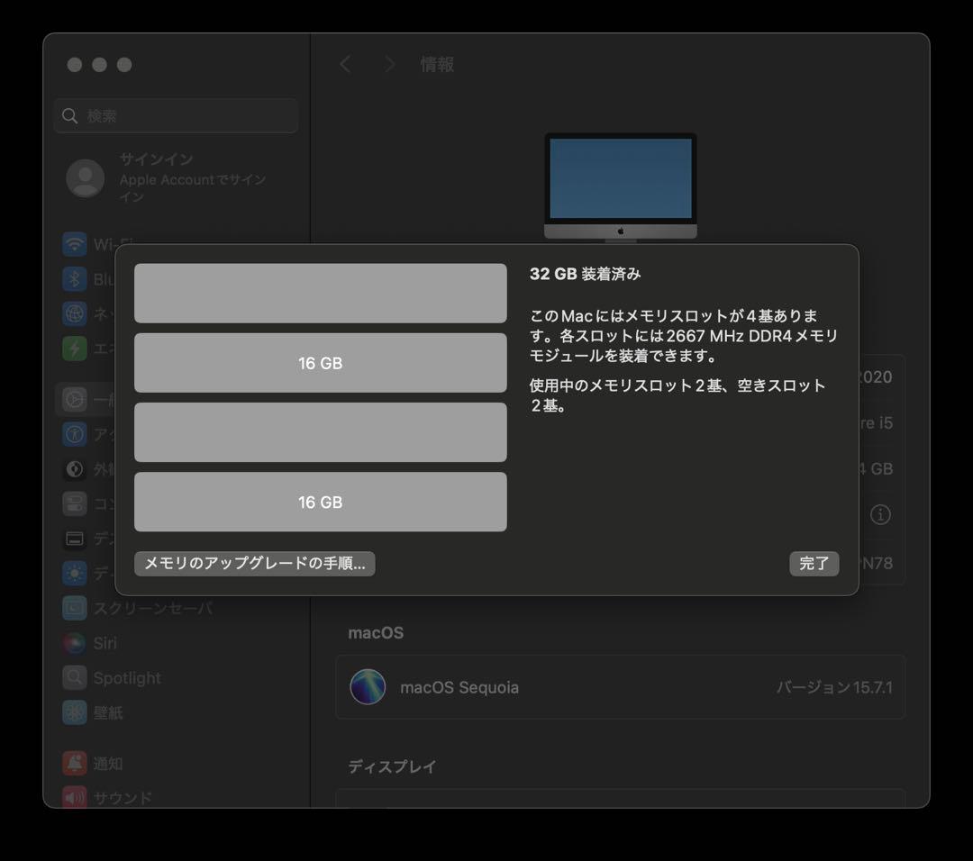Open メモリのアップグレードの手順 instructions
The height and width of the screenshot is (861, 973).
pos(255,563)
